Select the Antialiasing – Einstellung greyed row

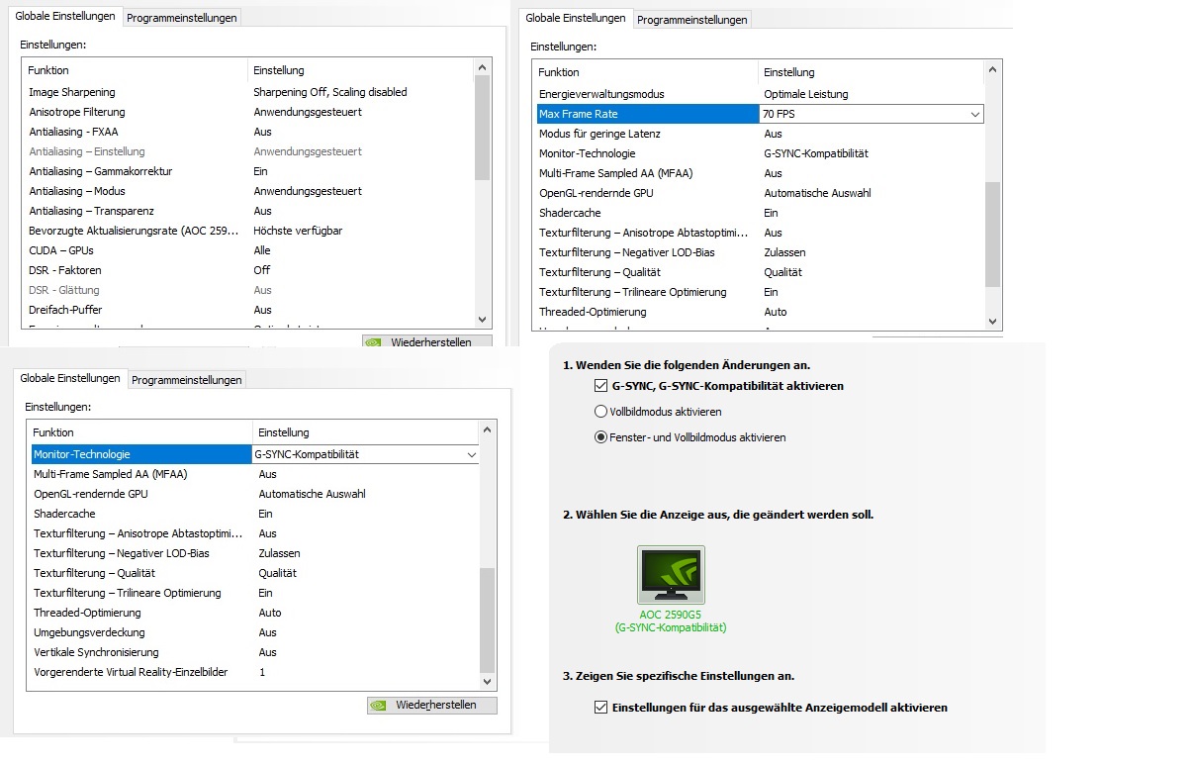pos(248,151)
